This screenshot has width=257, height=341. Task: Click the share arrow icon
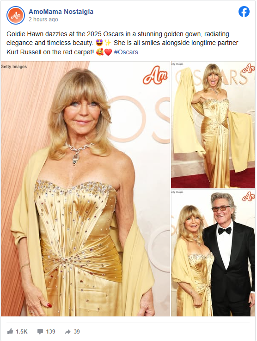pos(68,331)
